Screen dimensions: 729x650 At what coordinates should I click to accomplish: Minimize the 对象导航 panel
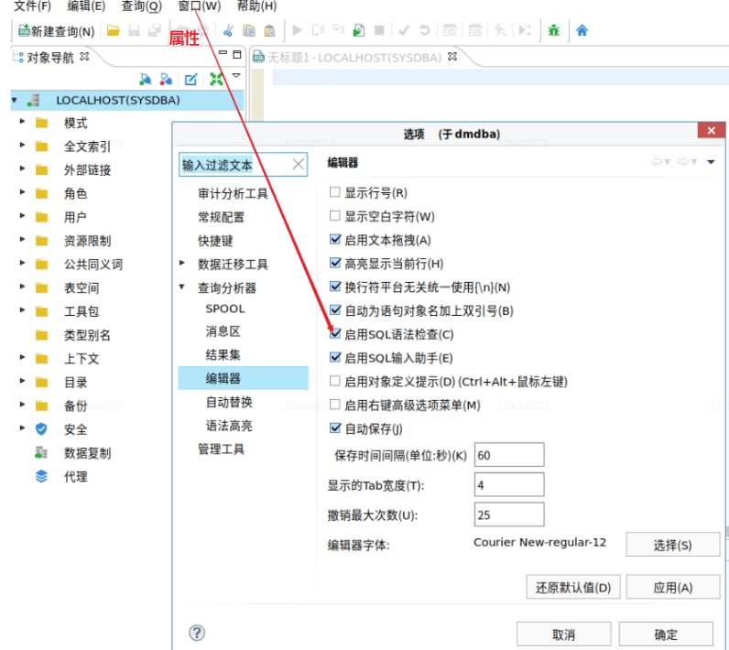click(x=223, y=53)
